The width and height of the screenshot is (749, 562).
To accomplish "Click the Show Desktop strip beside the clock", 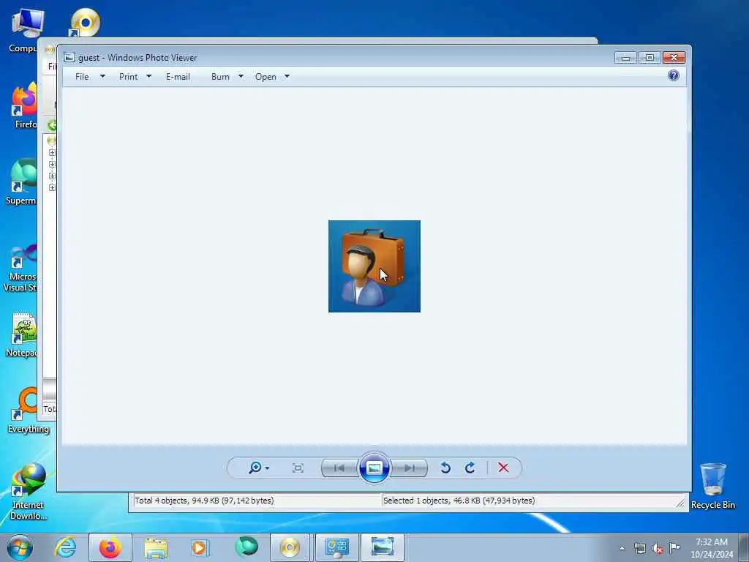I will click(x=744, y=547).
